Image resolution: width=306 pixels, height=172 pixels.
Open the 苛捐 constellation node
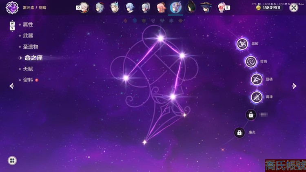click(251, 62)
